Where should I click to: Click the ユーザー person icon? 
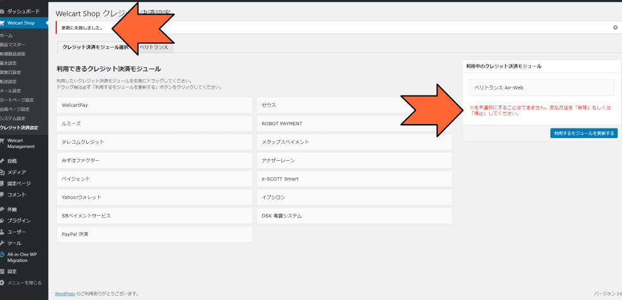click(x=2, y=232)
